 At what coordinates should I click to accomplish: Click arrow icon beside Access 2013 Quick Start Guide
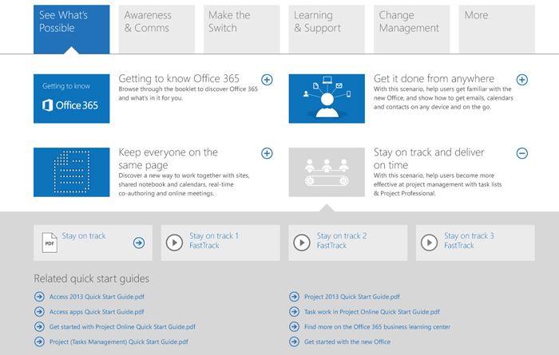39,296
